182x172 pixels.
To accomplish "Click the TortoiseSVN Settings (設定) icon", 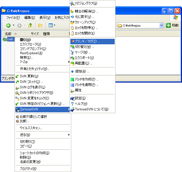I will point(72,98).
